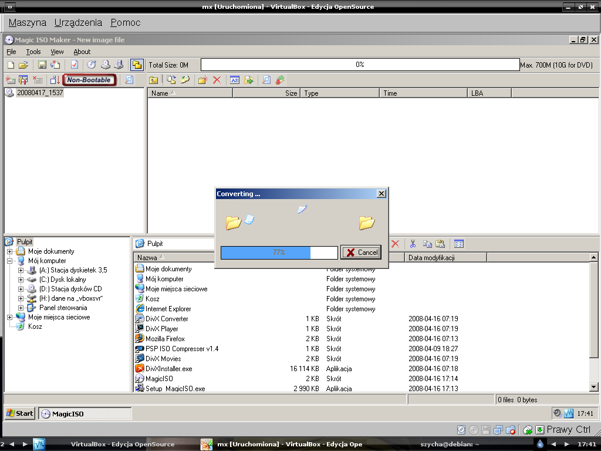Select Pulpit root in the folder tree
This screenshot has width=601, height=451.
(x=25, y=242)
